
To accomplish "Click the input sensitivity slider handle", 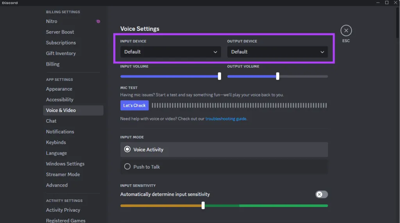I will click(x=203, y=205).
